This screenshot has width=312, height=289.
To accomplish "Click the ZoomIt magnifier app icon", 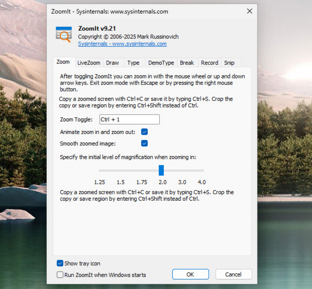I will tap(64, 34).
